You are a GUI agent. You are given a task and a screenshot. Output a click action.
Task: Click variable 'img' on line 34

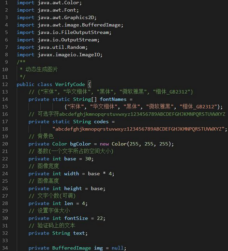pyautogui.click(x=98, y=248)
